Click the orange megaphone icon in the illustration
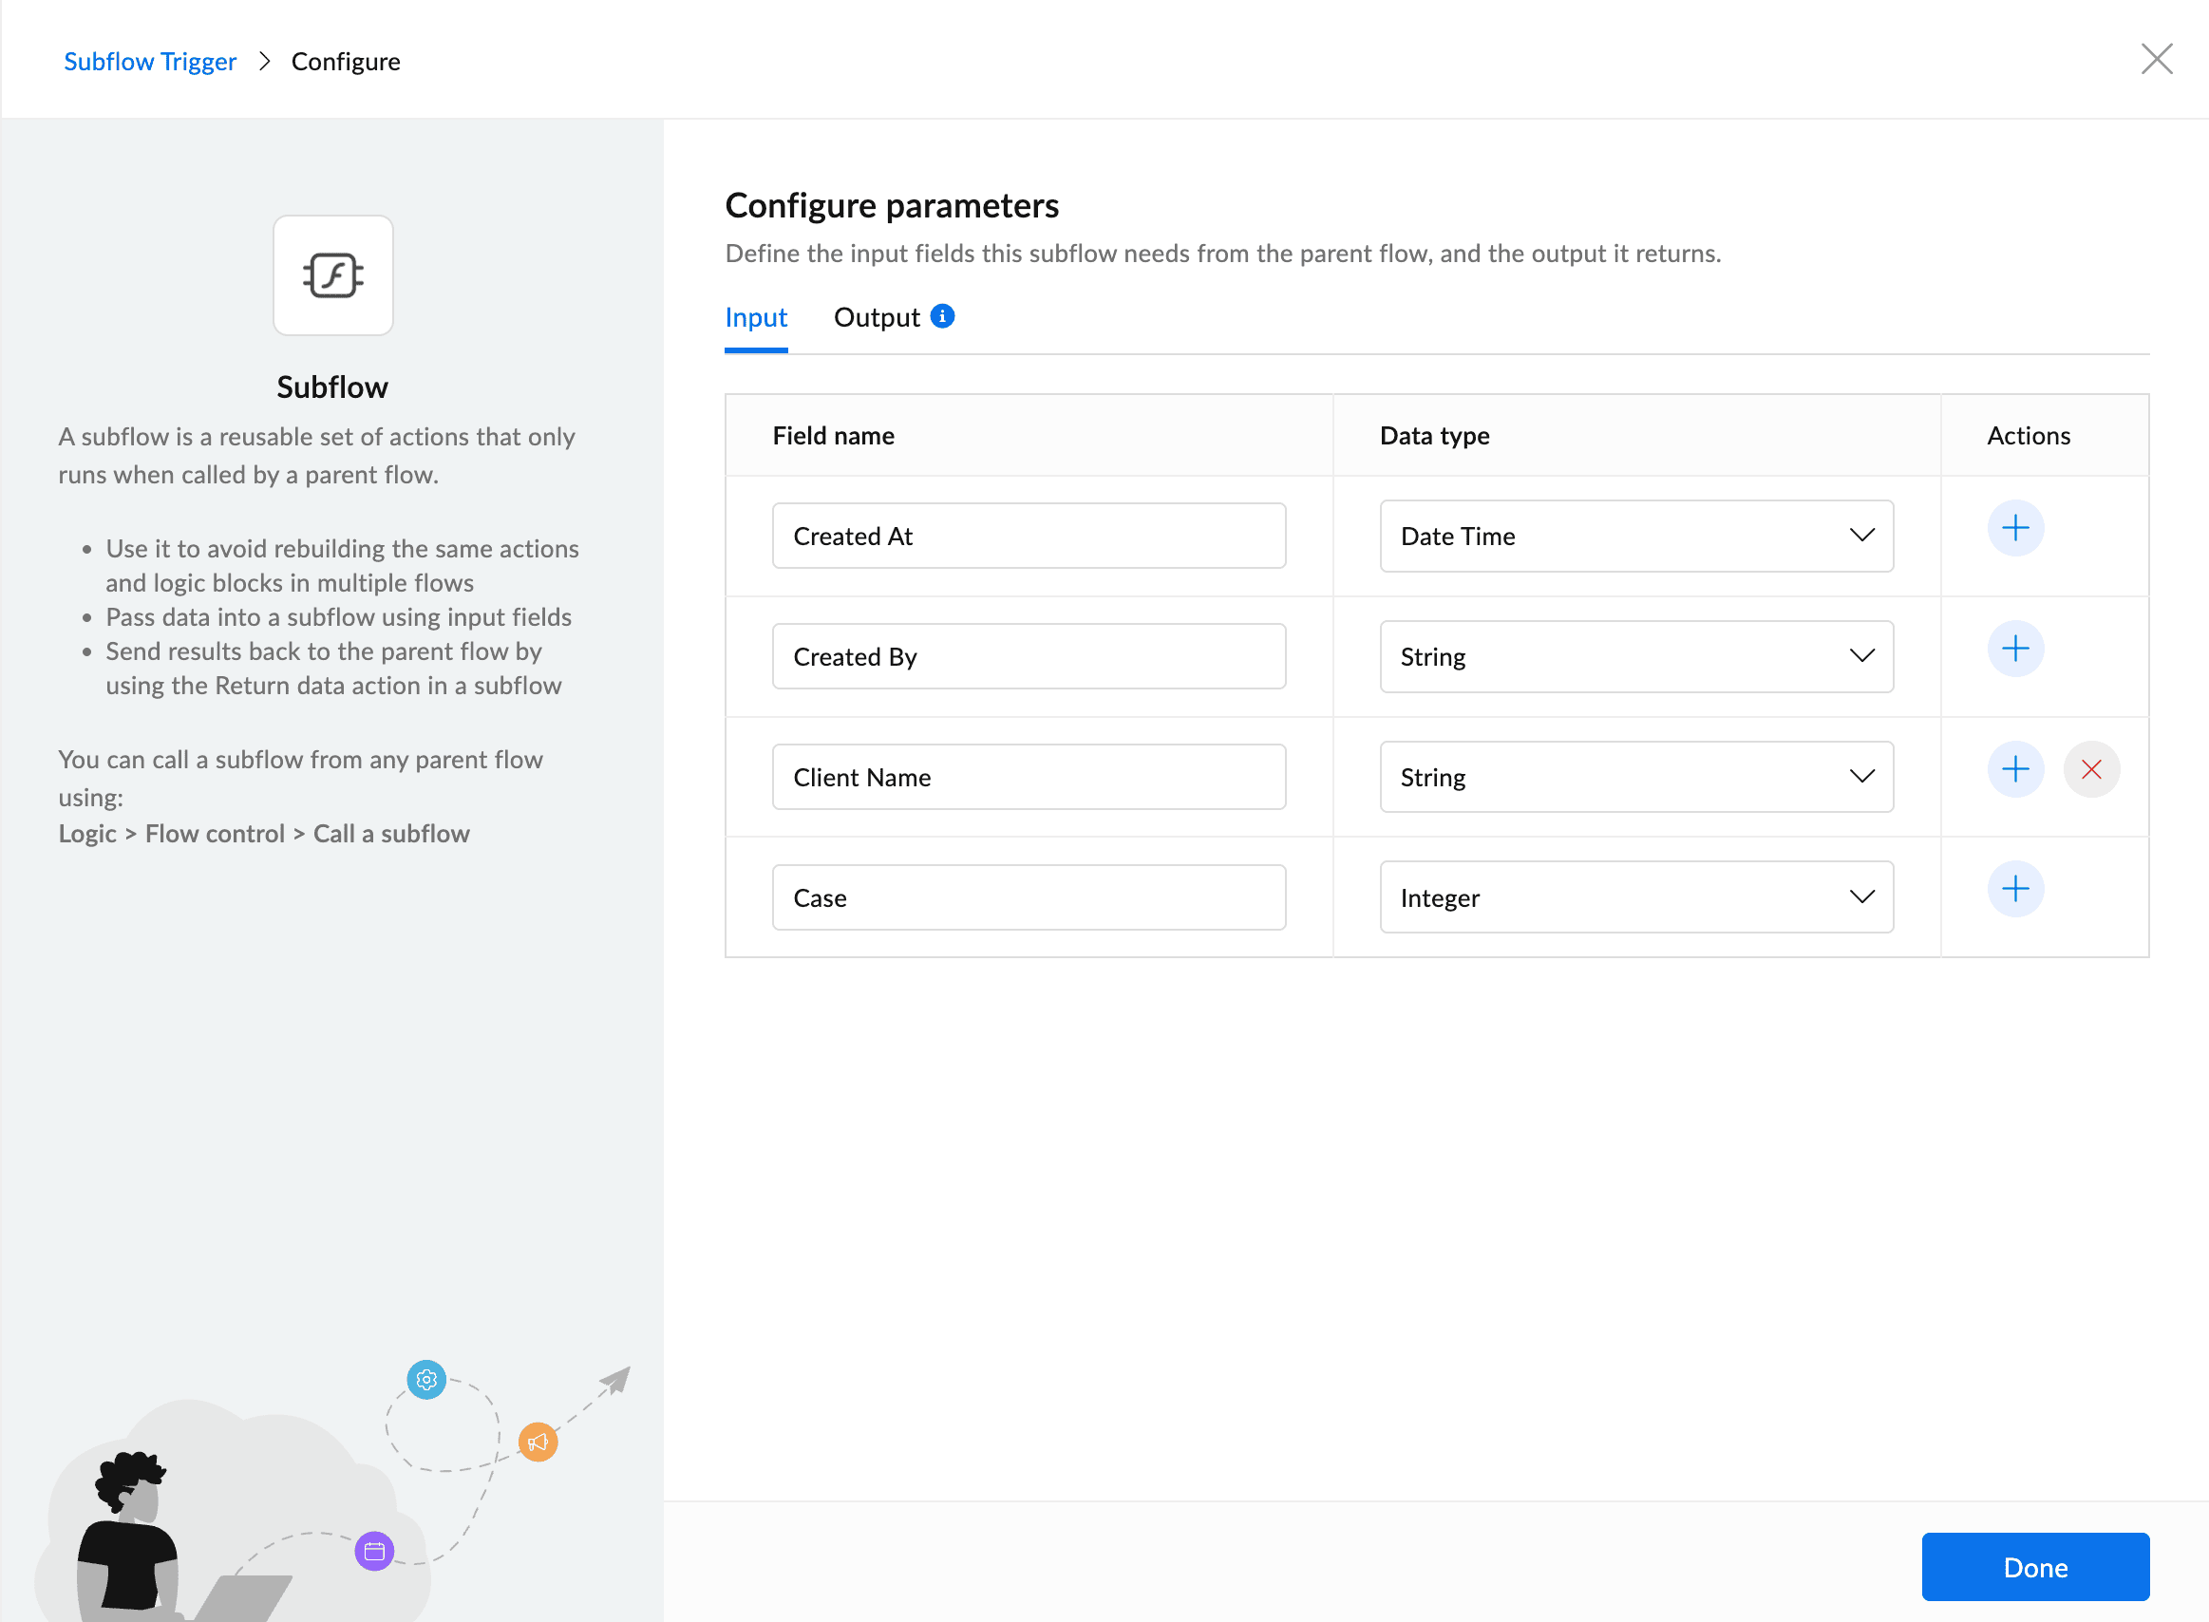Image resolution: width=2209 pixels, height=1622 pixels. (538, 1442)
